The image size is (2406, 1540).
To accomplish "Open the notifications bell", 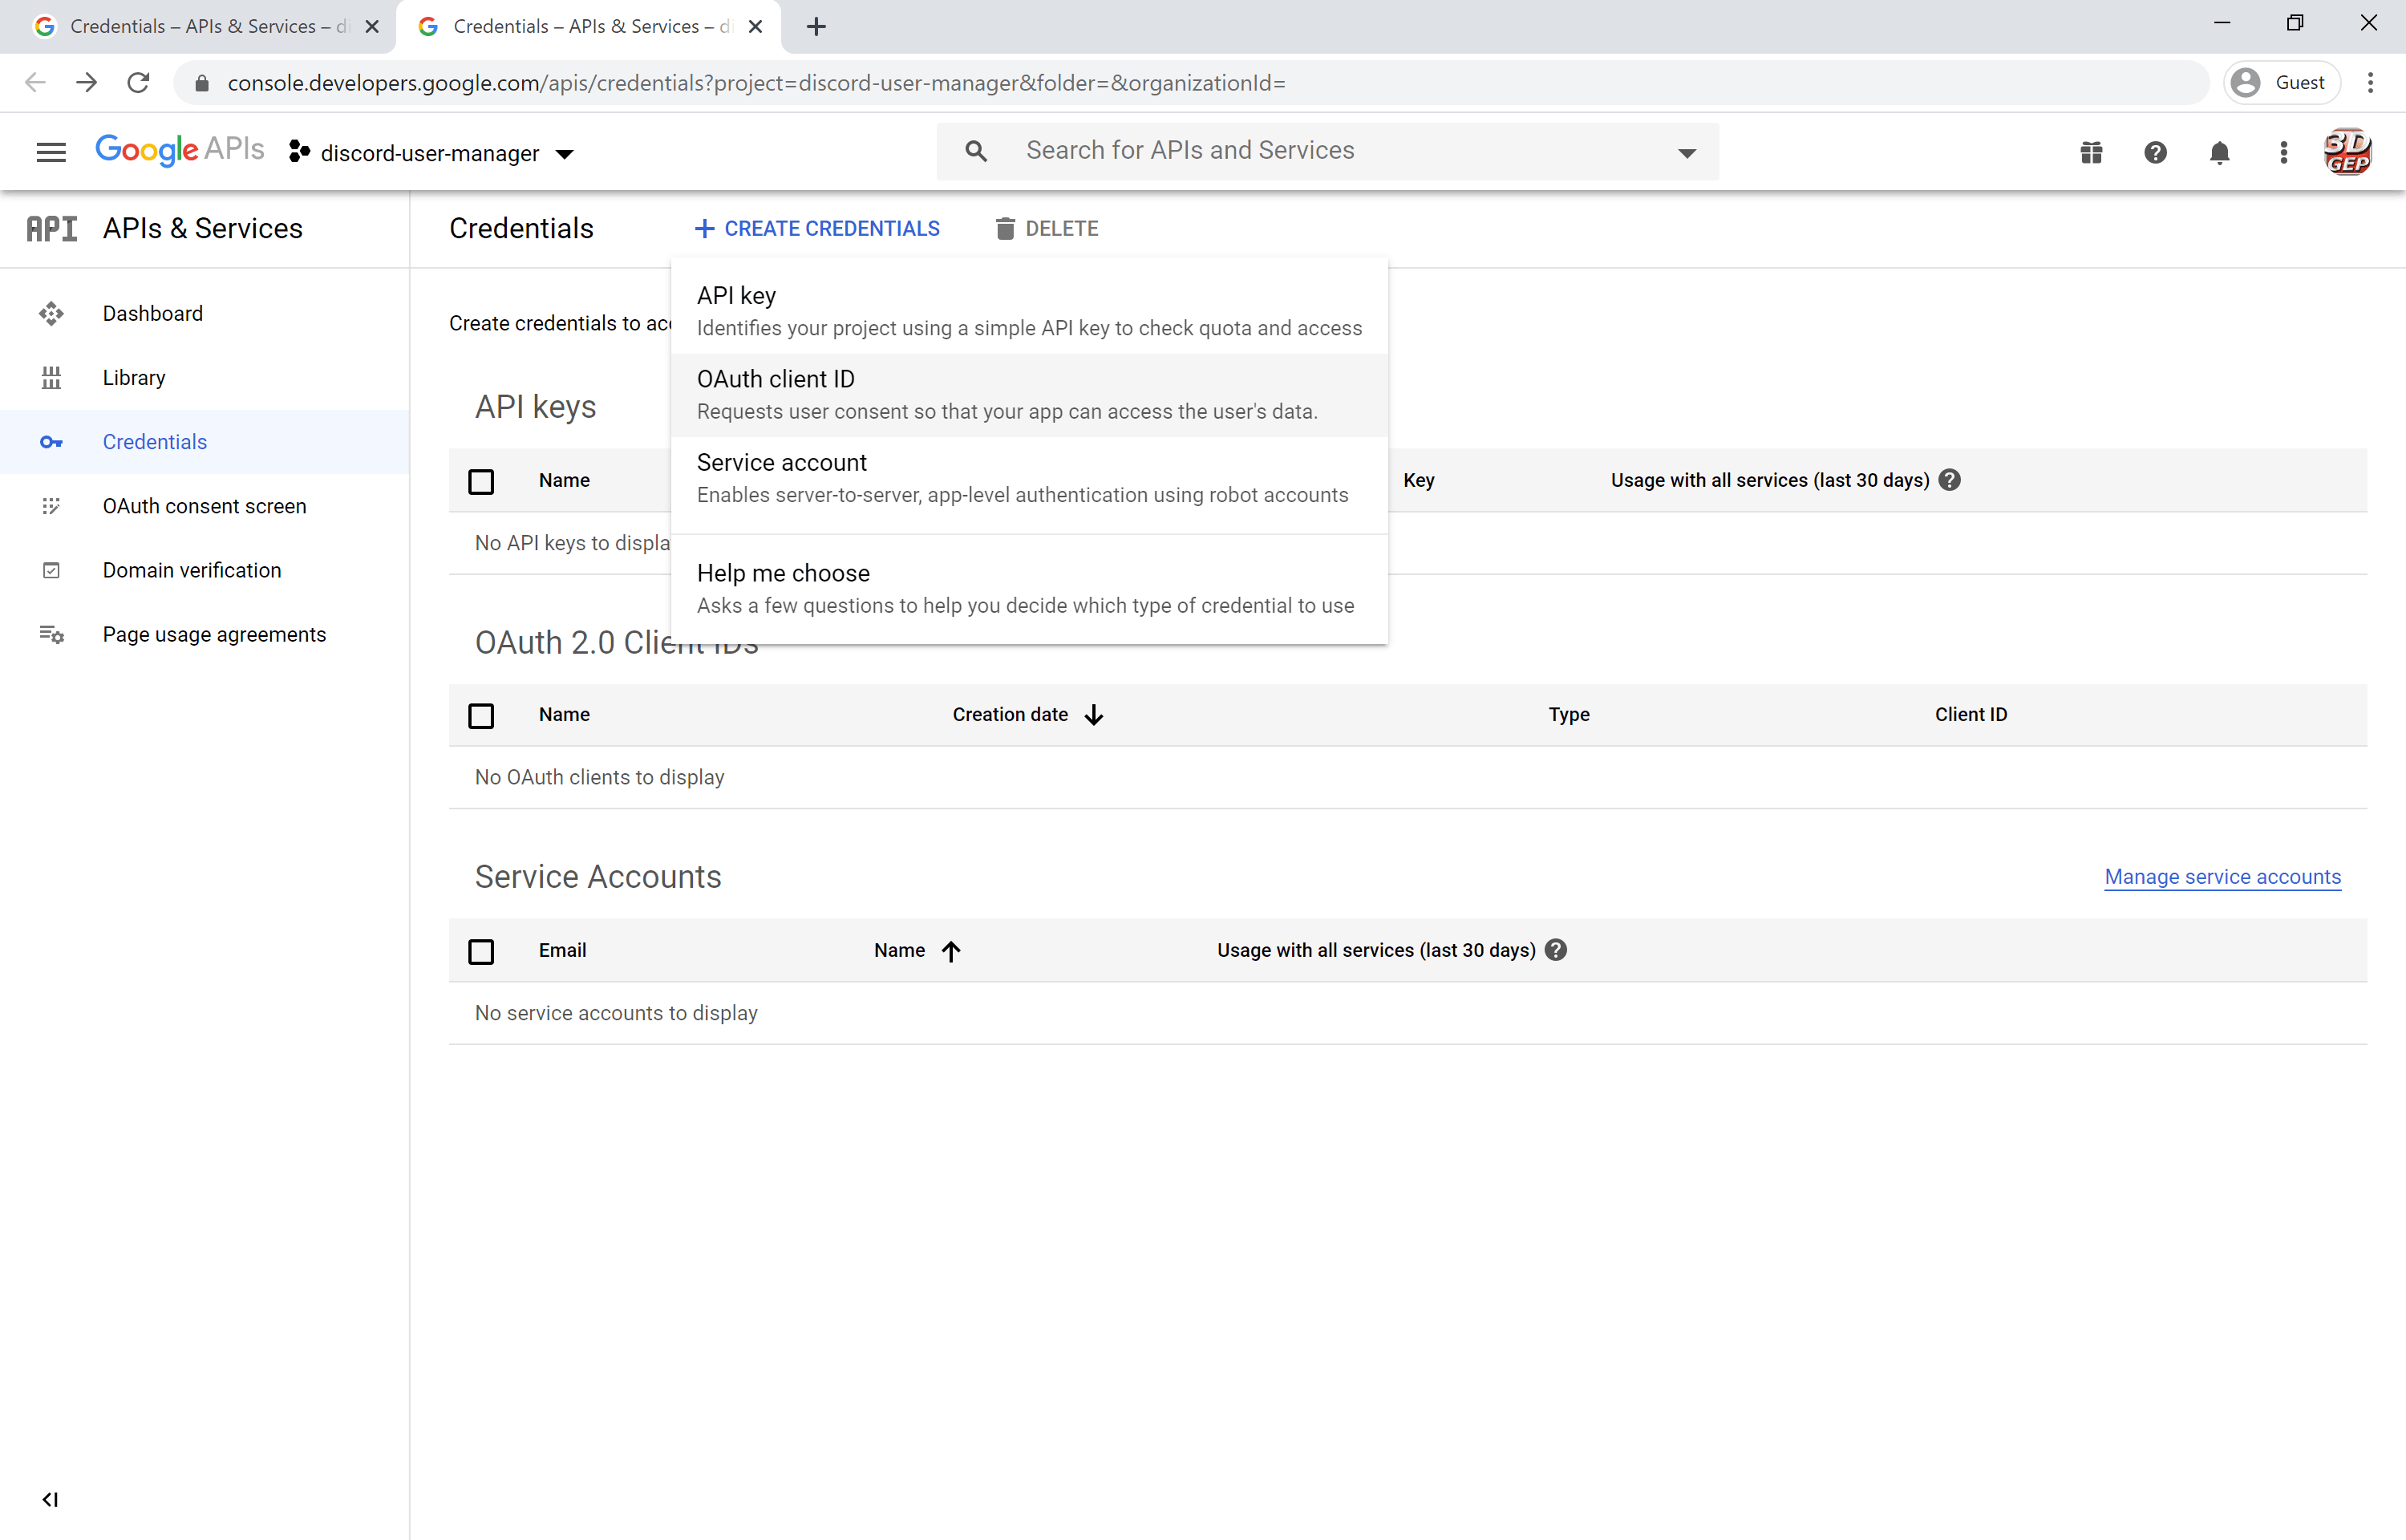I will pos(2219,152).
